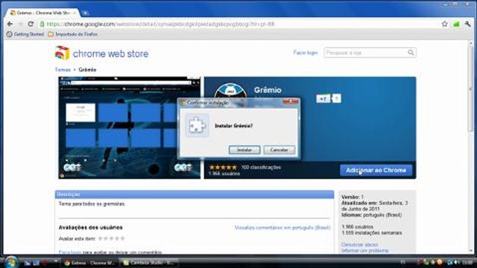
Task: Open the Windows Start menu orb
Action: pyautogui.click(x=11, y=262)
